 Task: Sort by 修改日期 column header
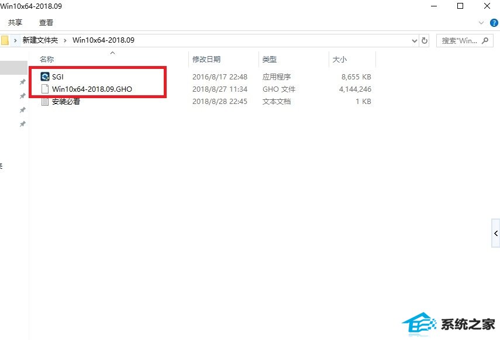point(206,59)
